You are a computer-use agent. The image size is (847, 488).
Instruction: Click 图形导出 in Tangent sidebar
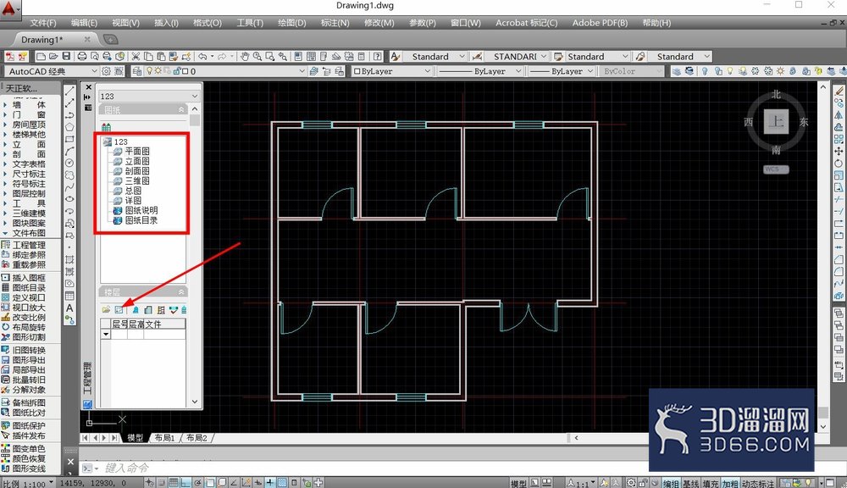[29, 360]
